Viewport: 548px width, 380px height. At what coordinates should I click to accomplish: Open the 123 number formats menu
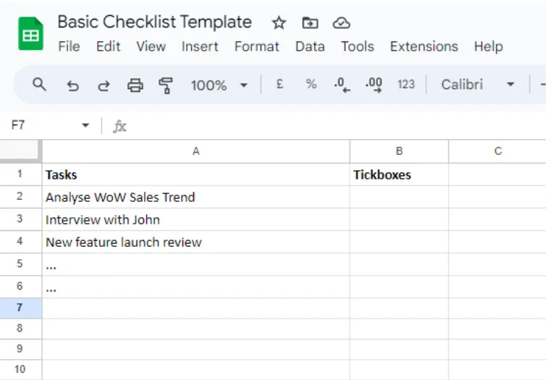pyautogui.click(x=406, y=85)
